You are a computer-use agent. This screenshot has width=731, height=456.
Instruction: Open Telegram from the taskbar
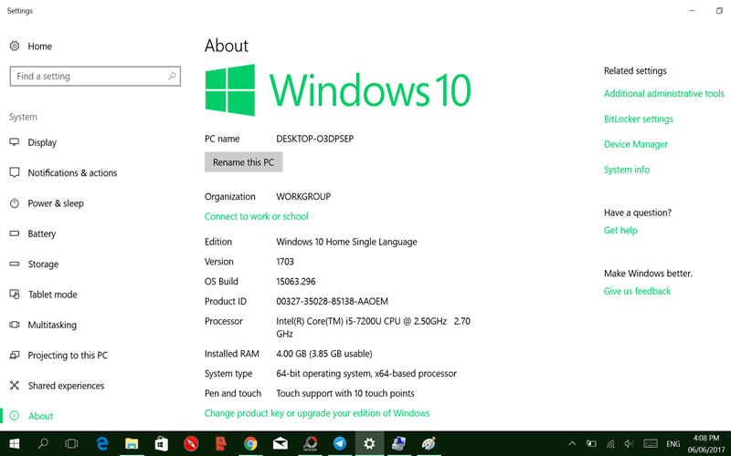point(340,443)
